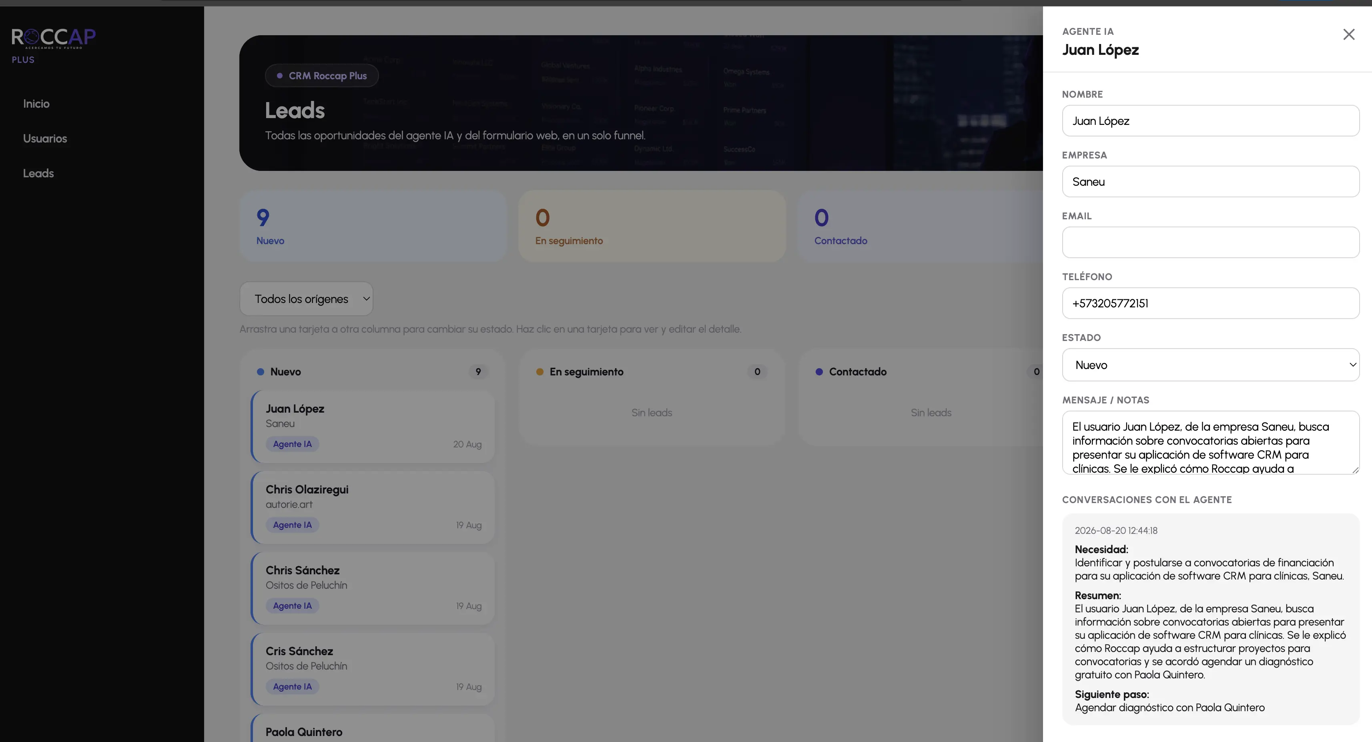Focus the empty Email input field
The width and height of the screenshot is (1372, 742).
1211,243
